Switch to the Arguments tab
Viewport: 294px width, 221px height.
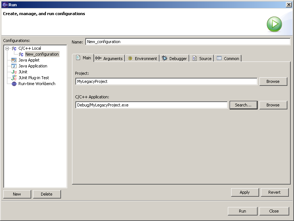coord(109,58)
